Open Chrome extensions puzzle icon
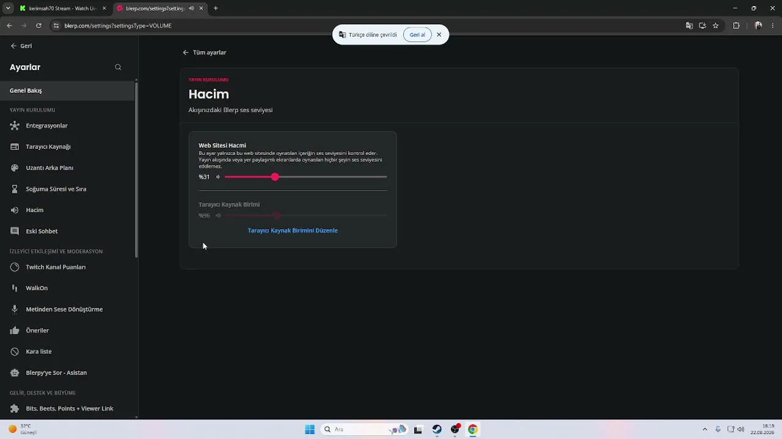 [736, 26]
